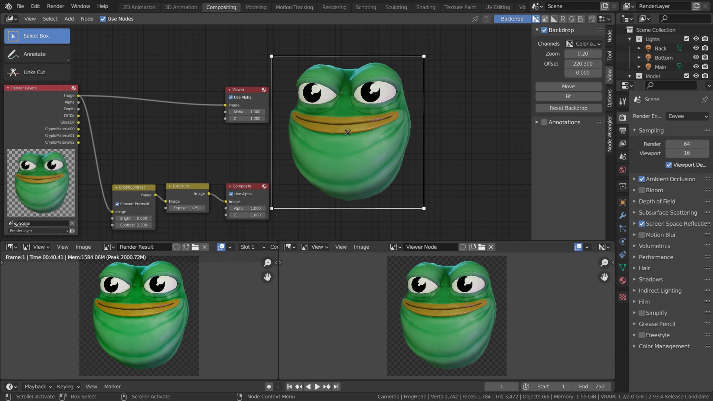Uncheck Viewport Denoising checkbox
Viewport: 713px width, 401px height.
click(x=669, y=165)
